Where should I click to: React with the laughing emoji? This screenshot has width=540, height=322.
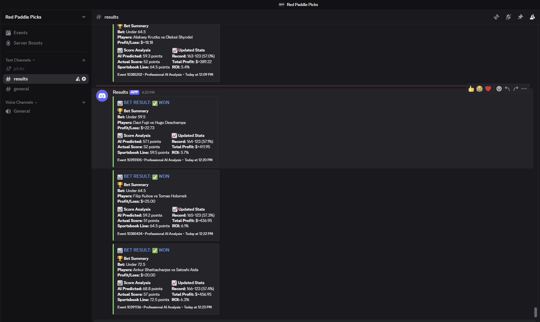coord(479,89)
